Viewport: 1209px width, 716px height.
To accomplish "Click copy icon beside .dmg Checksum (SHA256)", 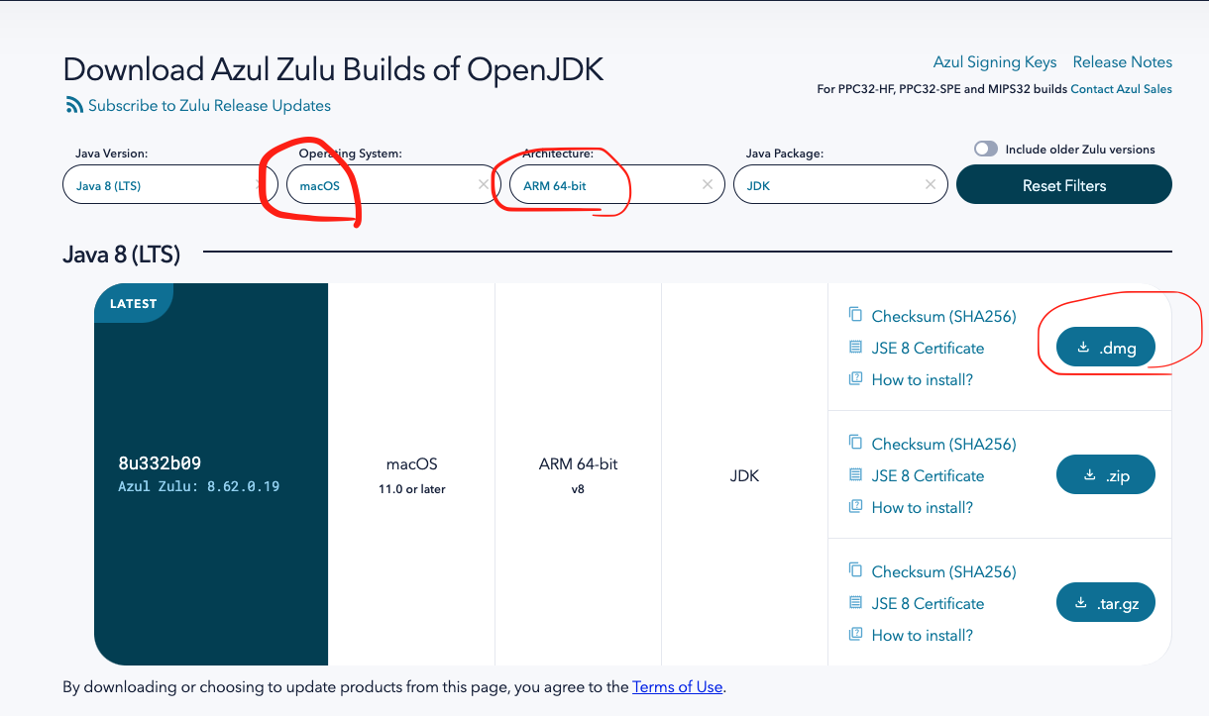I will [855, 315].
